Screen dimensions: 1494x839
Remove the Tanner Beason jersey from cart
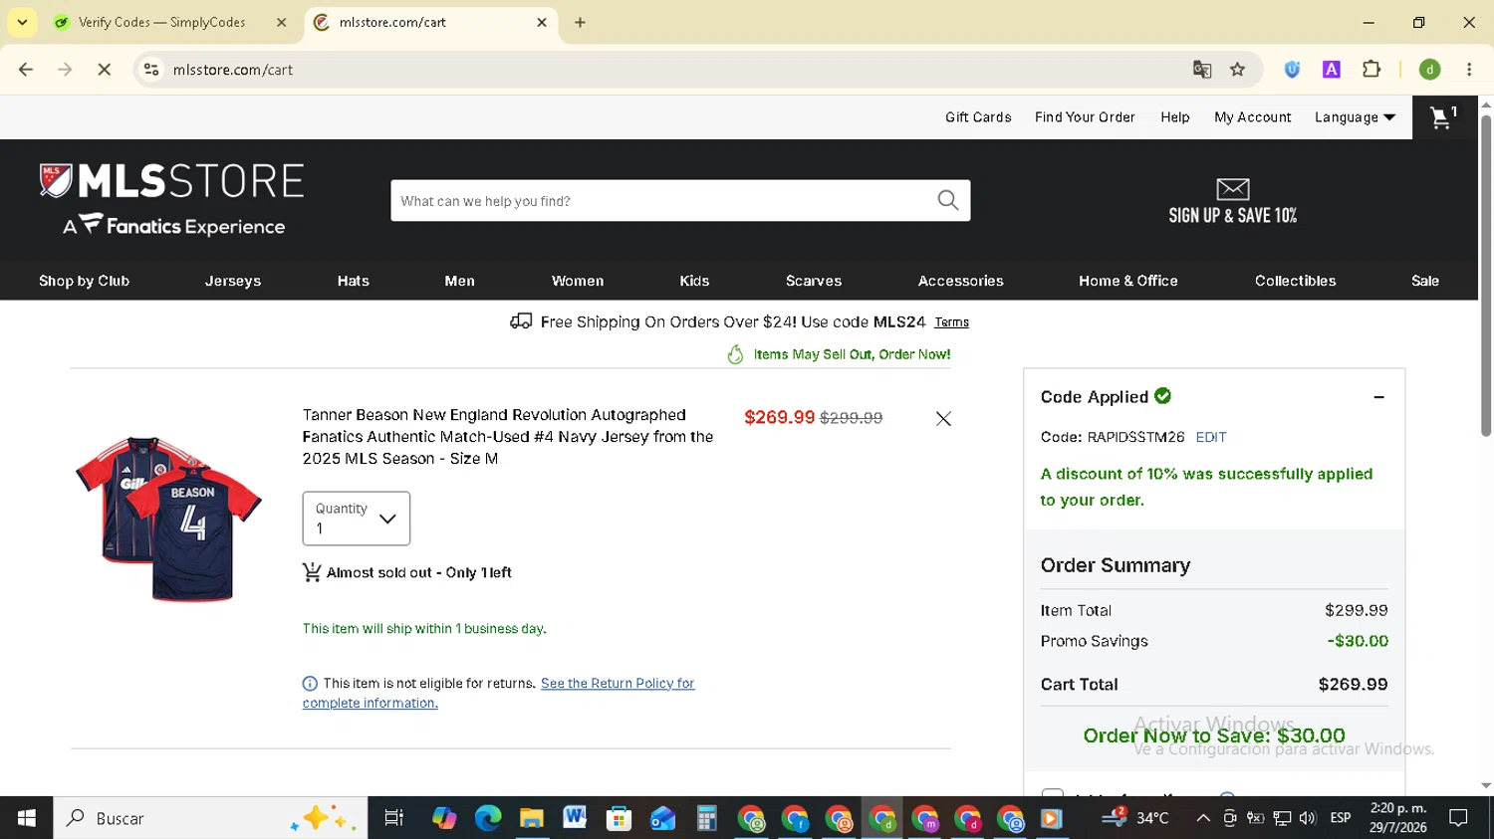(943, 419)
